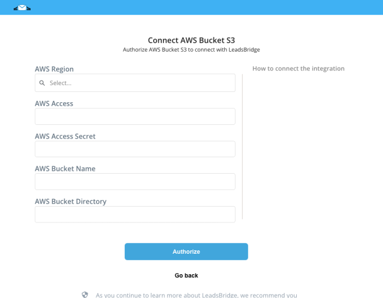Viewport: 383px width, 298px height.
Task: Click the AWS Access field label
Action: pyautogui.click(x=54, y=103)
